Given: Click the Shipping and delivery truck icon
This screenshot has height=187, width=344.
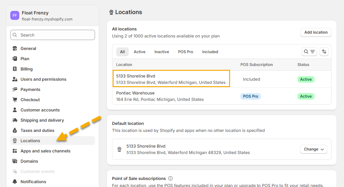Looking at the screenshot, I should click(x=14, y=120).
